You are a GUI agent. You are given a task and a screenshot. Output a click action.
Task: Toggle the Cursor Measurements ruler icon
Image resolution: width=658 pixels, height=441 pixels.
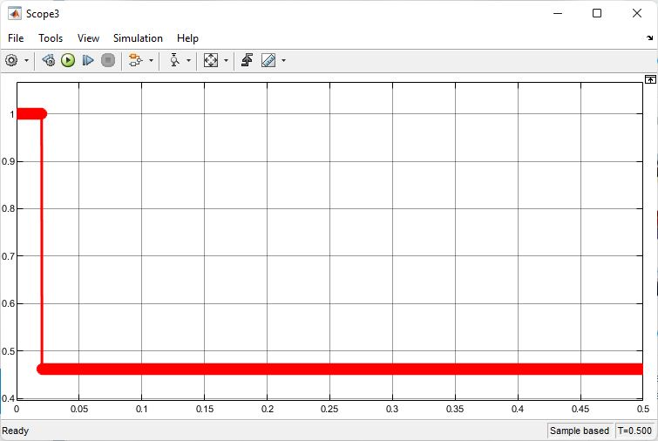point(268,60)
